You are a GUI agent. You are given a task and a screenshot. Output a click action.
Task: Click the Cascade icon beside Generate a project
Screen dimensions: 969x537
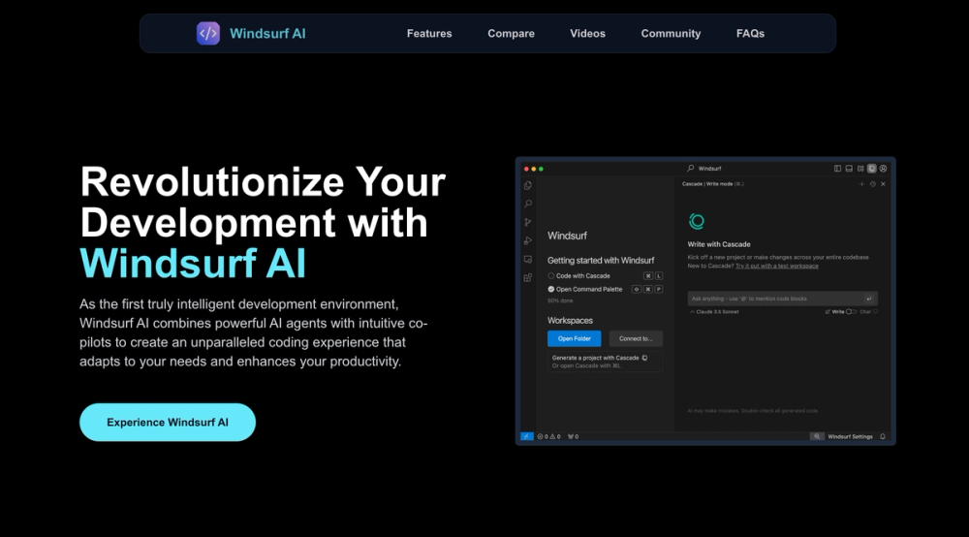tap(644, 358)
